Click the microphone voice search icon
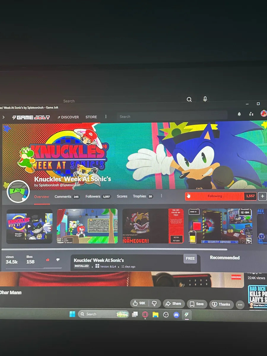 click(205, 99)
